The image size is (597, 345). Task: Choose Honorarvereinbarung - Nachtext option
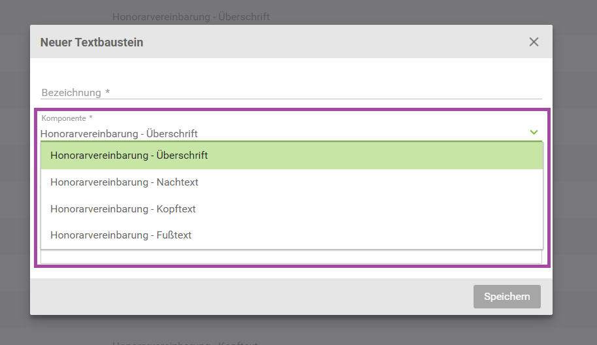[292, 182]
